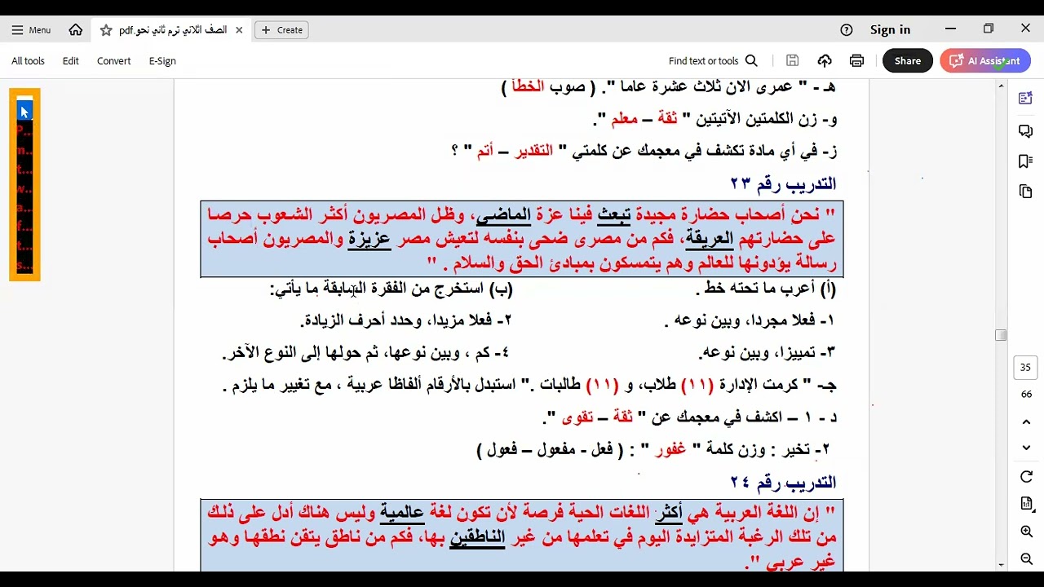Click the cloud upload icon
The width and height of the screenshot is (1044, 587).
[825, 61]
